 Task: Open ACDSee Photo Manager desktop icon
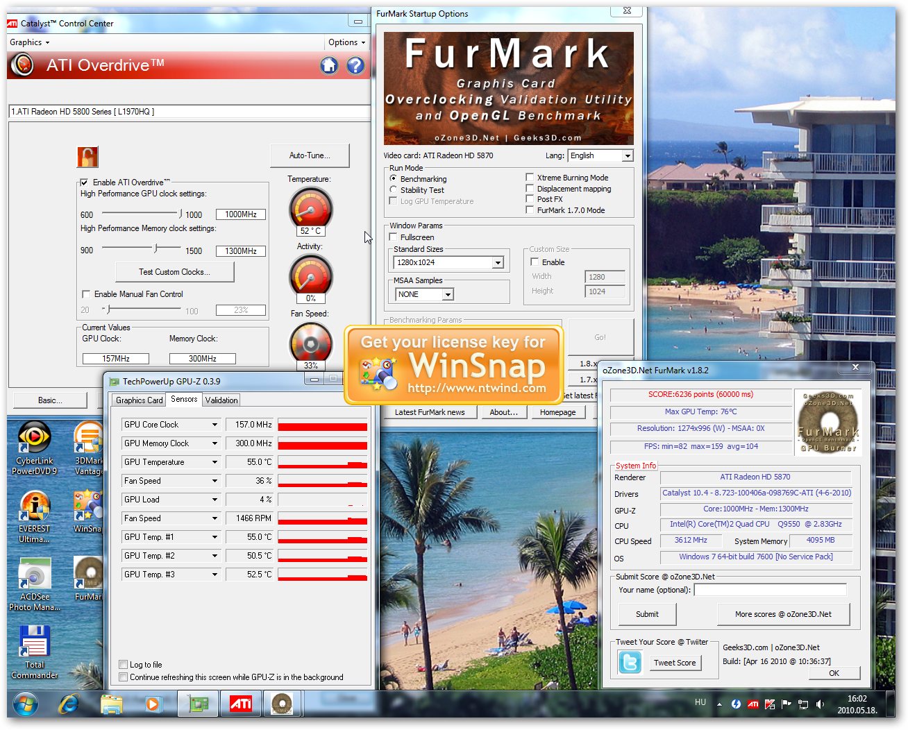click(34, 584)
